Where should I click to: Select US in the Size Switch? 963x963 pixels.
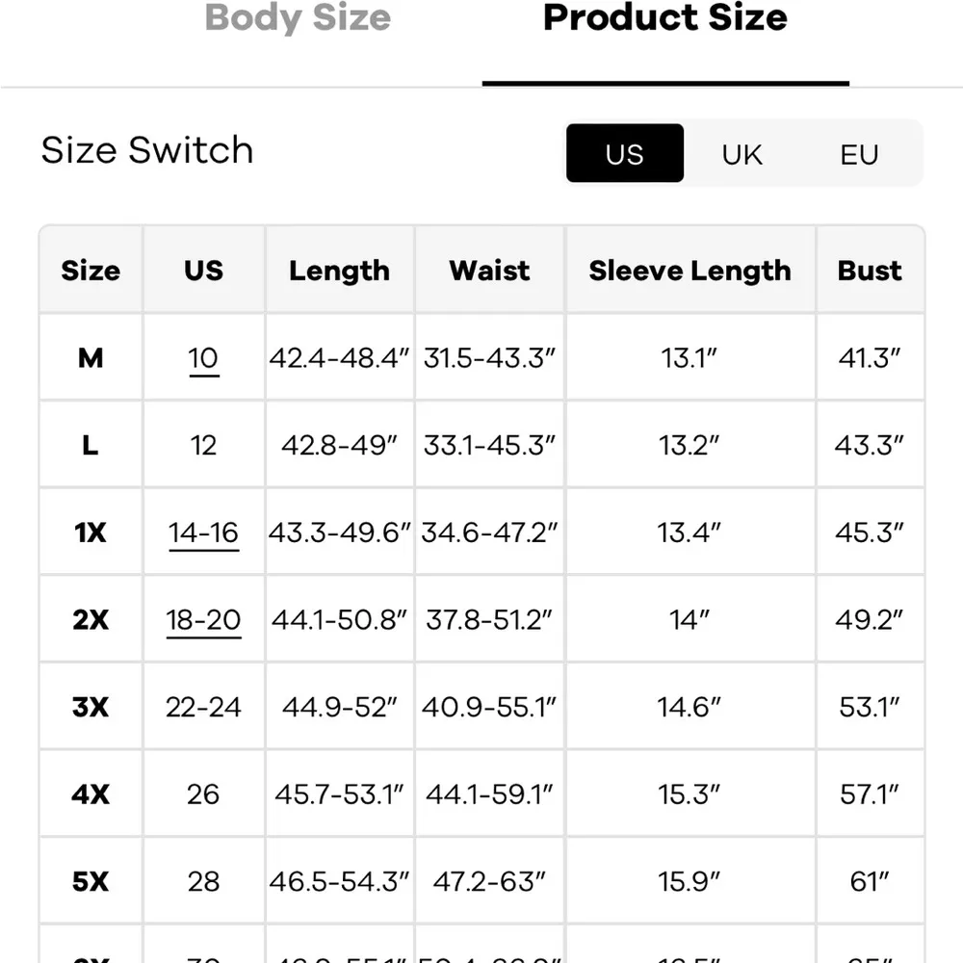click(x=624, y=154)
